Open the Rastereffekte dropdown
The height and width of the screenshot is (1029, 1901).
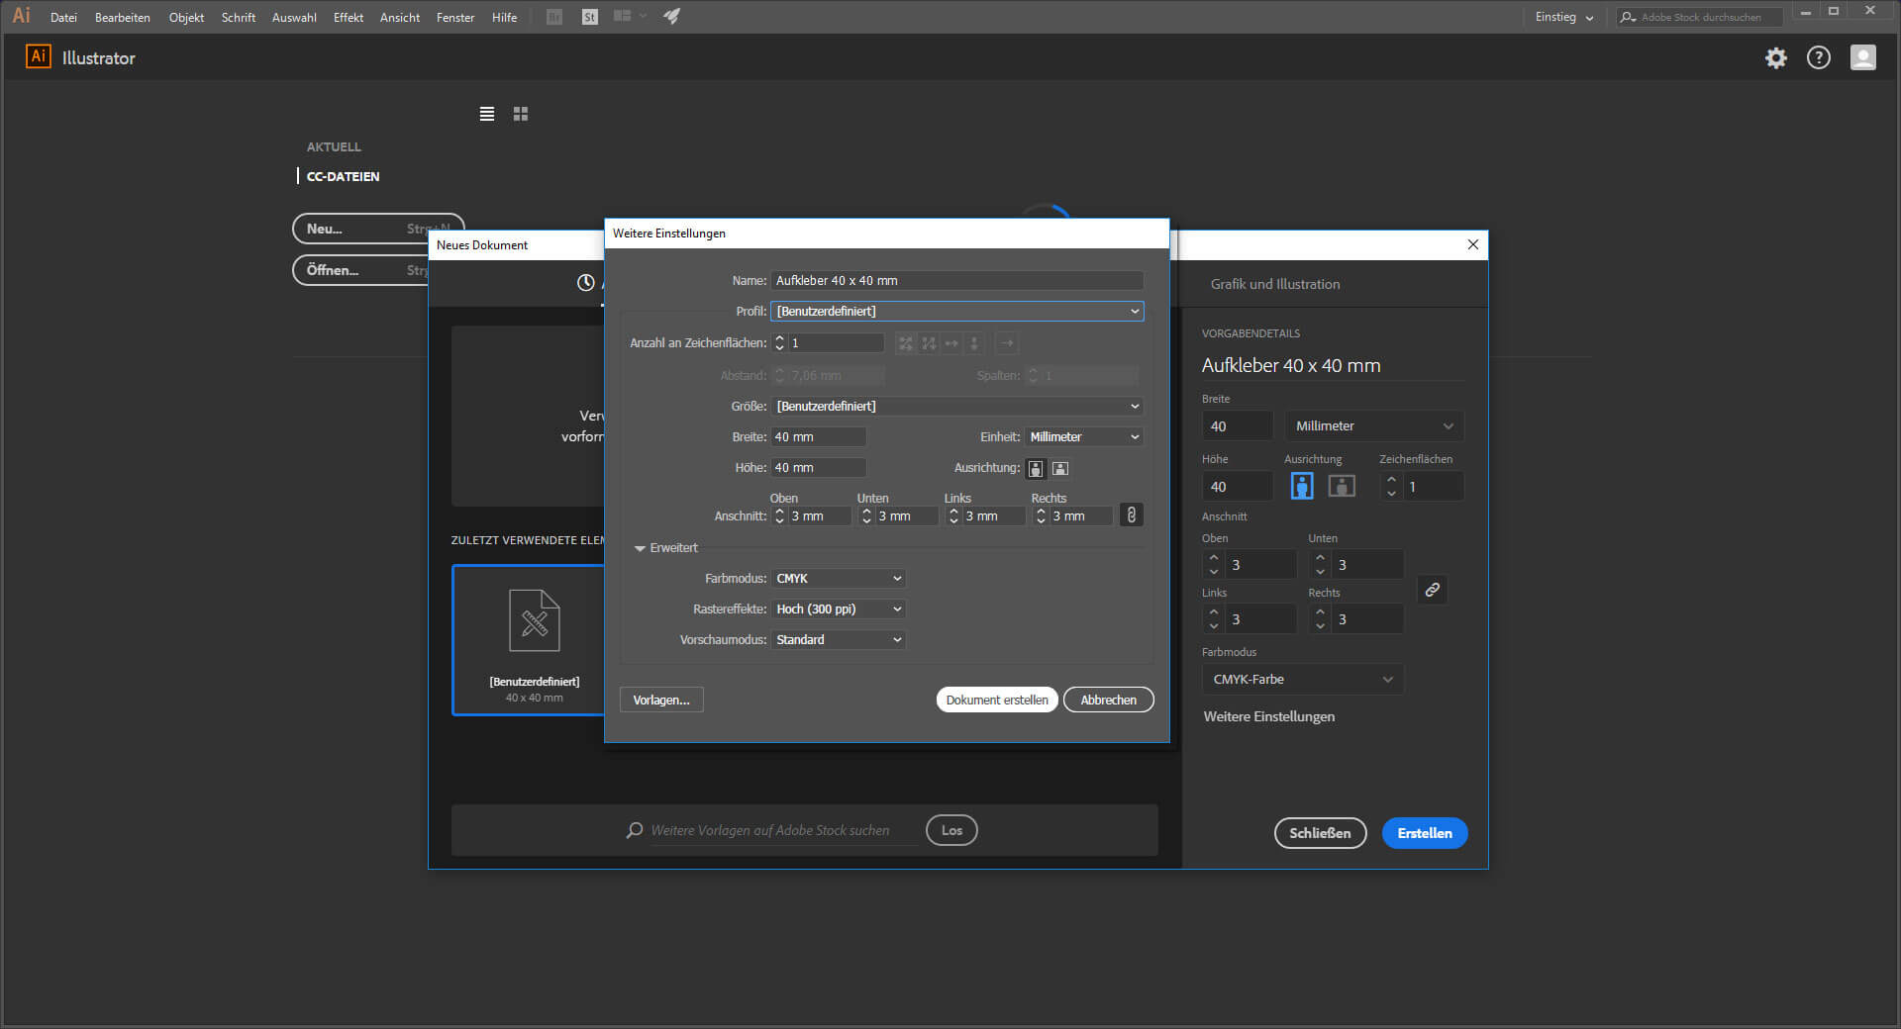[838, 609]
